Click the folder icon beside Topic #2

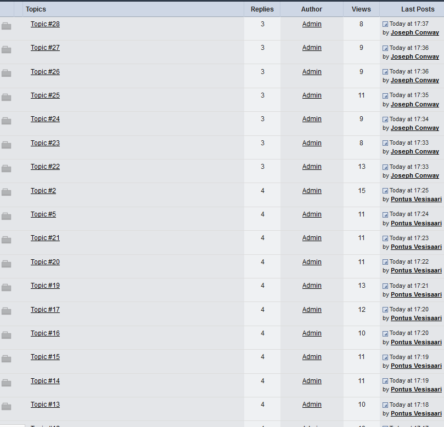(x=6, y=192)
